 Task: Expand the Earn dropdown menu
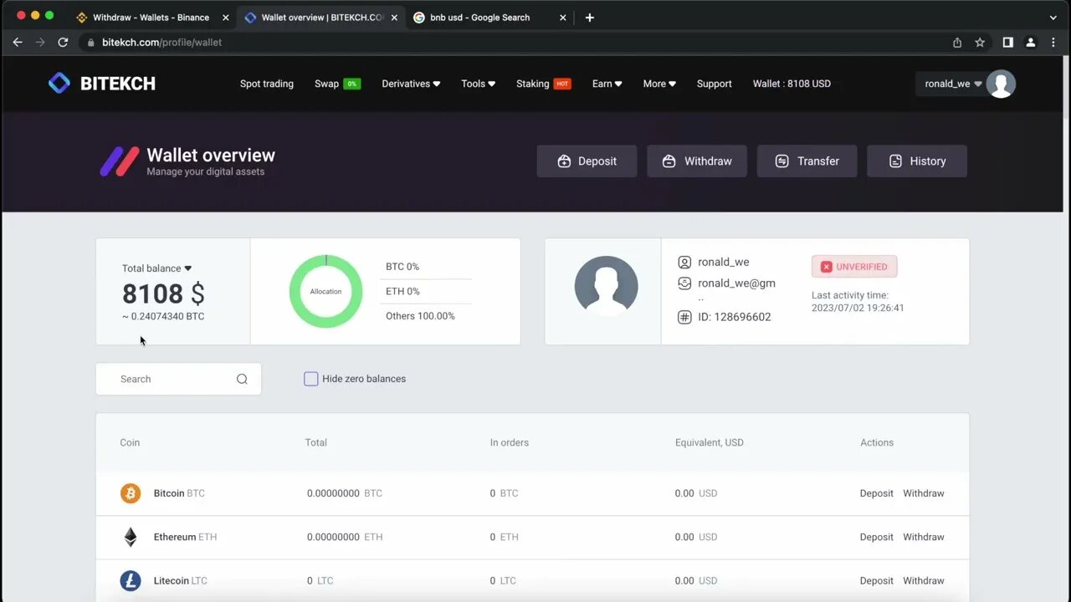pyautogui.click(x=607, y=84)
